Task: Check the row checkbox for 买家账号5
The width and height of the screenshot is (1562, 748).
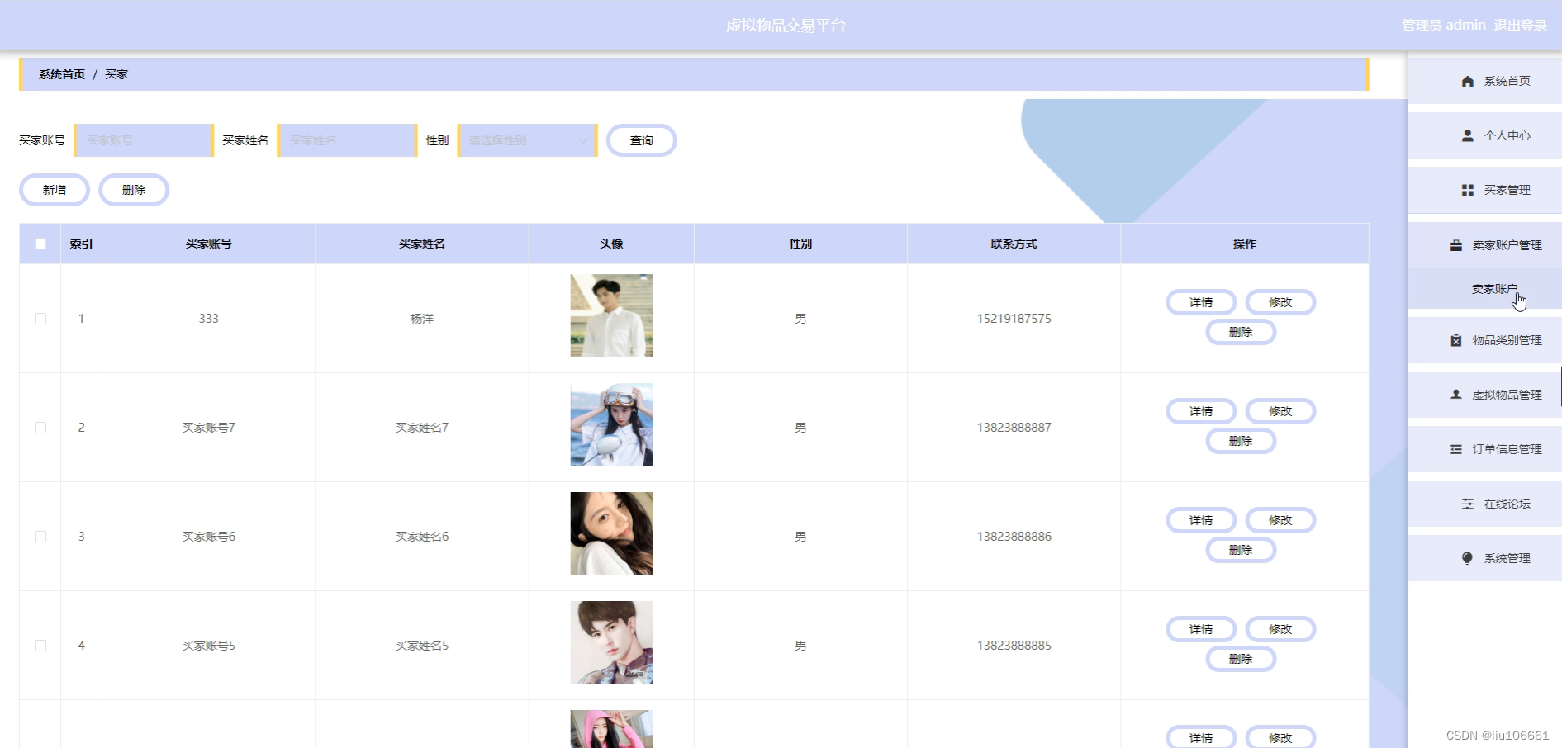Action: [x=40, y=646]
